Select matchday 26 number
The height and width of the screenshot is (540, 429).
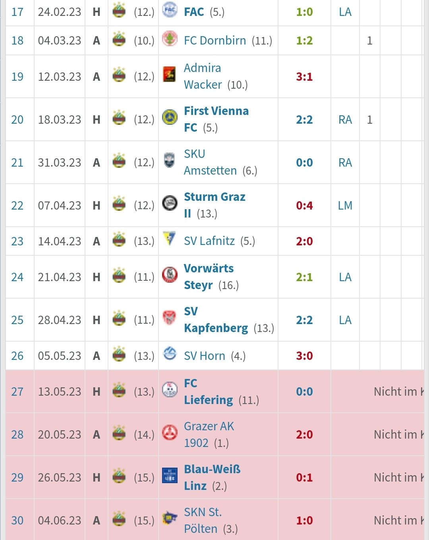click(17, 356)
